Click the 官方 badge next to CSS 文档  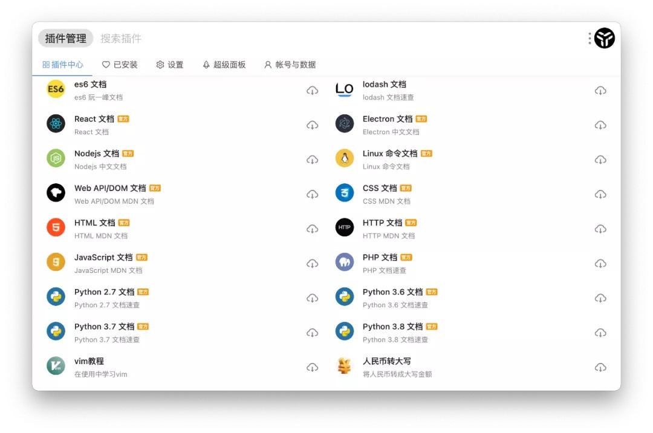pyautogui.click(x=406, y=188)
